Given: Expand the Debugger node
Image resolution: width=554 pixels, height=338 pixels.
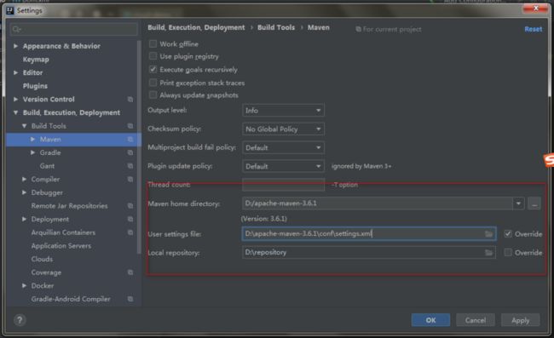Looking at the screenshot, I should pyautogui.click(x=25, y=192).
